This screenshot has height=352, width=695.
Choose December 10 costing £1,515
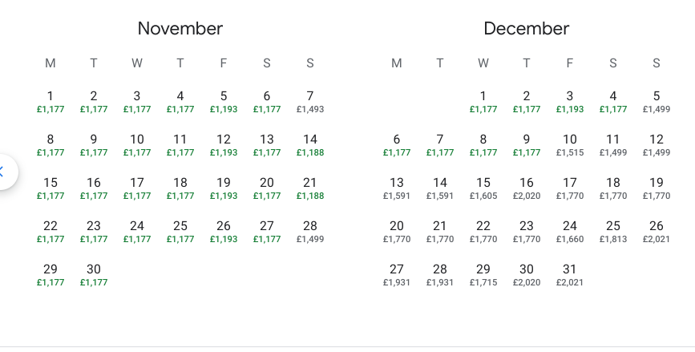pyautogui.click(x=570, y=145)
